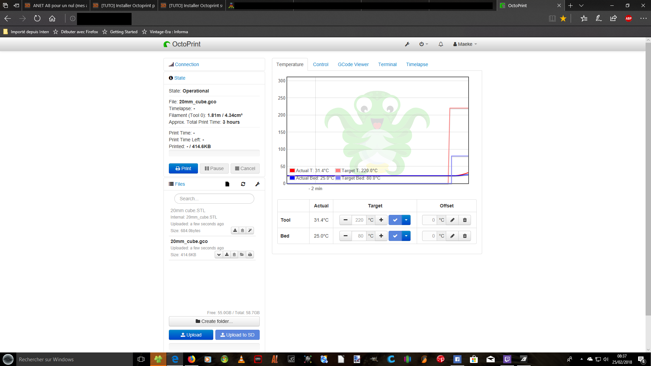Switch to the Control tab

tap(321, 64)
